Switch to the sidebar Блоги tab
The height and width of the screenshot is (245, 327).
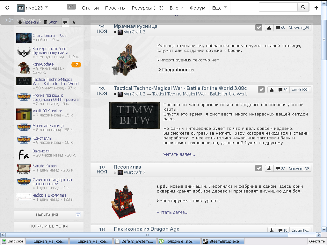click(x=52, y=22)
